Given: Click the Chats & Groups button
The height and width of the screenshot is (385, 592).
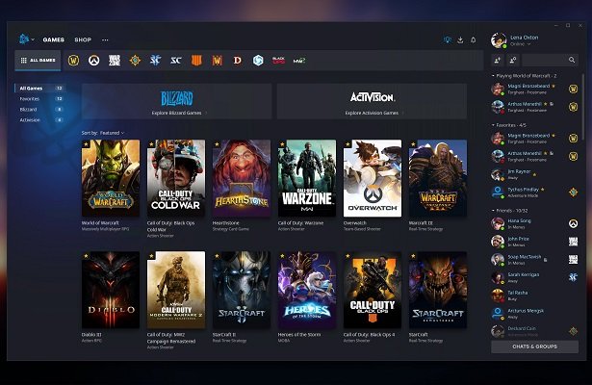Looking at the screenshot, I should coord(534,346).
